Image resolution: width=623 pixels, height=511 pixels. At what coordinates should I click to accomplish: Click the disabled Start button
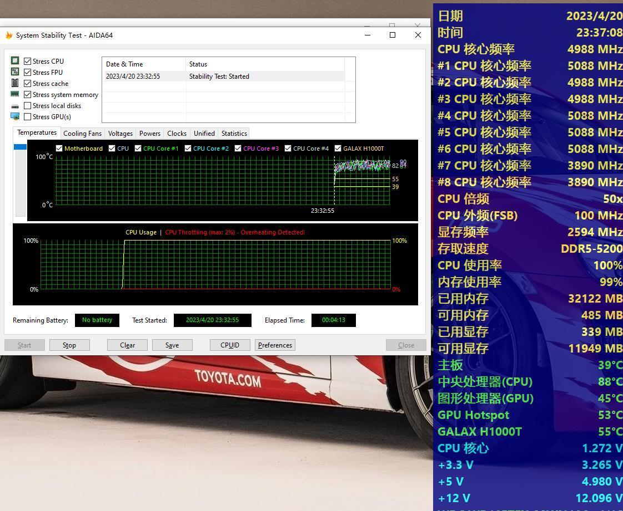[x=24, y=345]
